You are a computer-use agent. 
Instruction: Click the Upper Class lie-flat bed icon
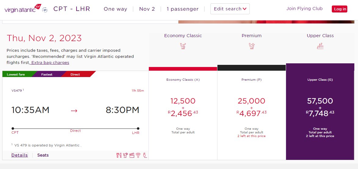coord(320,46)
